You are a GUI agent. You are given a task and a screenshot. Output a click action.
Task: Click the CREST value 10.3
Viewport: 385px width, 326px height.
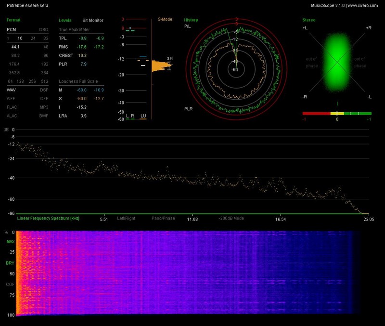point(82,55)
